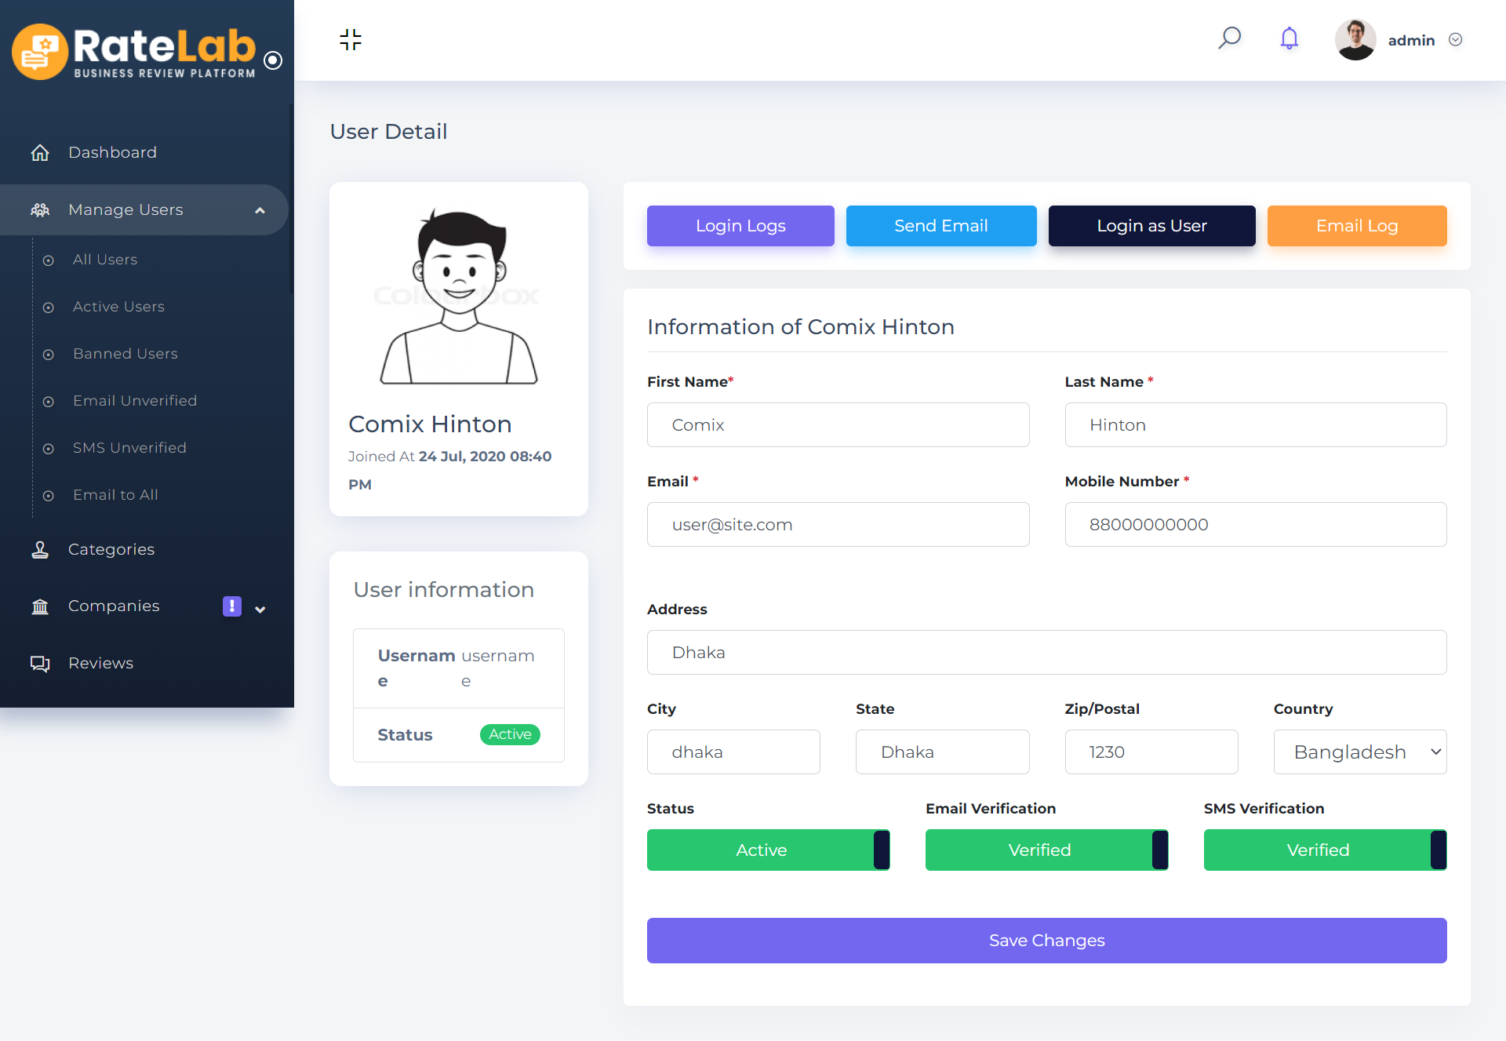The image size is (1506, 1041).
Task: Select Banned Users menu item
Action: pos(125,354)
